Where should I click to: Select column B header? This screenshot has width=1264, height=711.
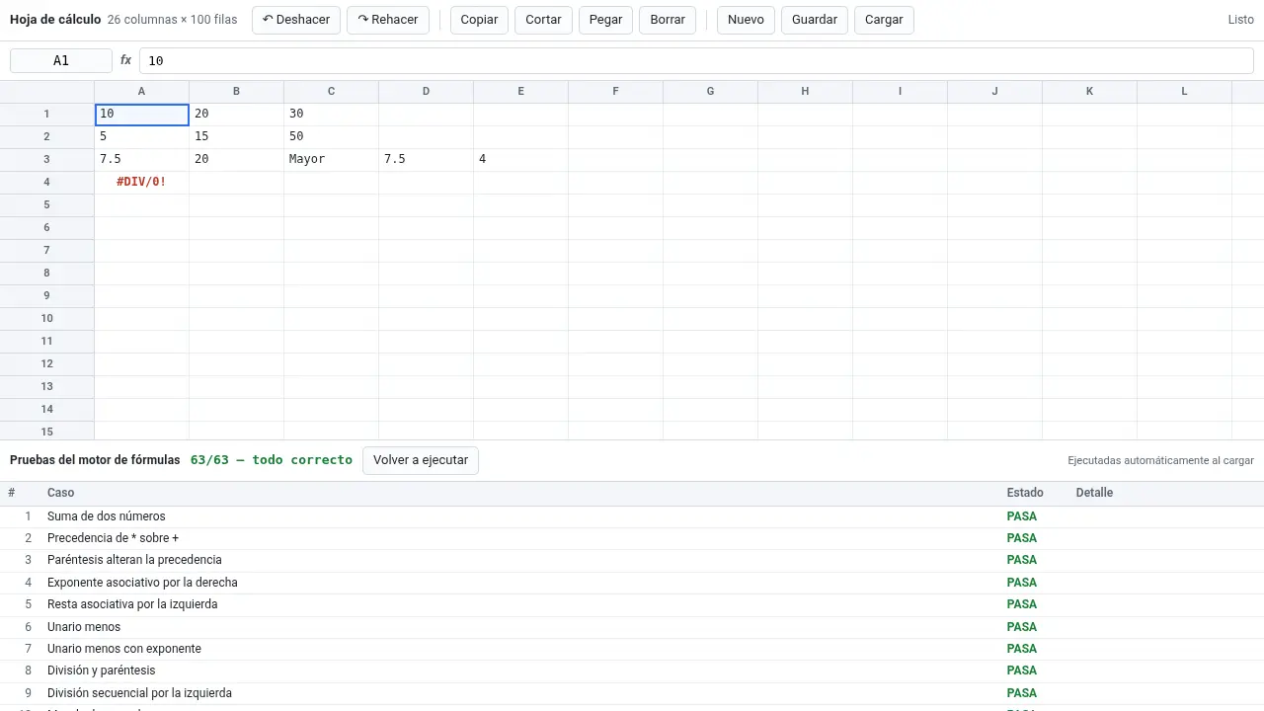coord(237,92)
